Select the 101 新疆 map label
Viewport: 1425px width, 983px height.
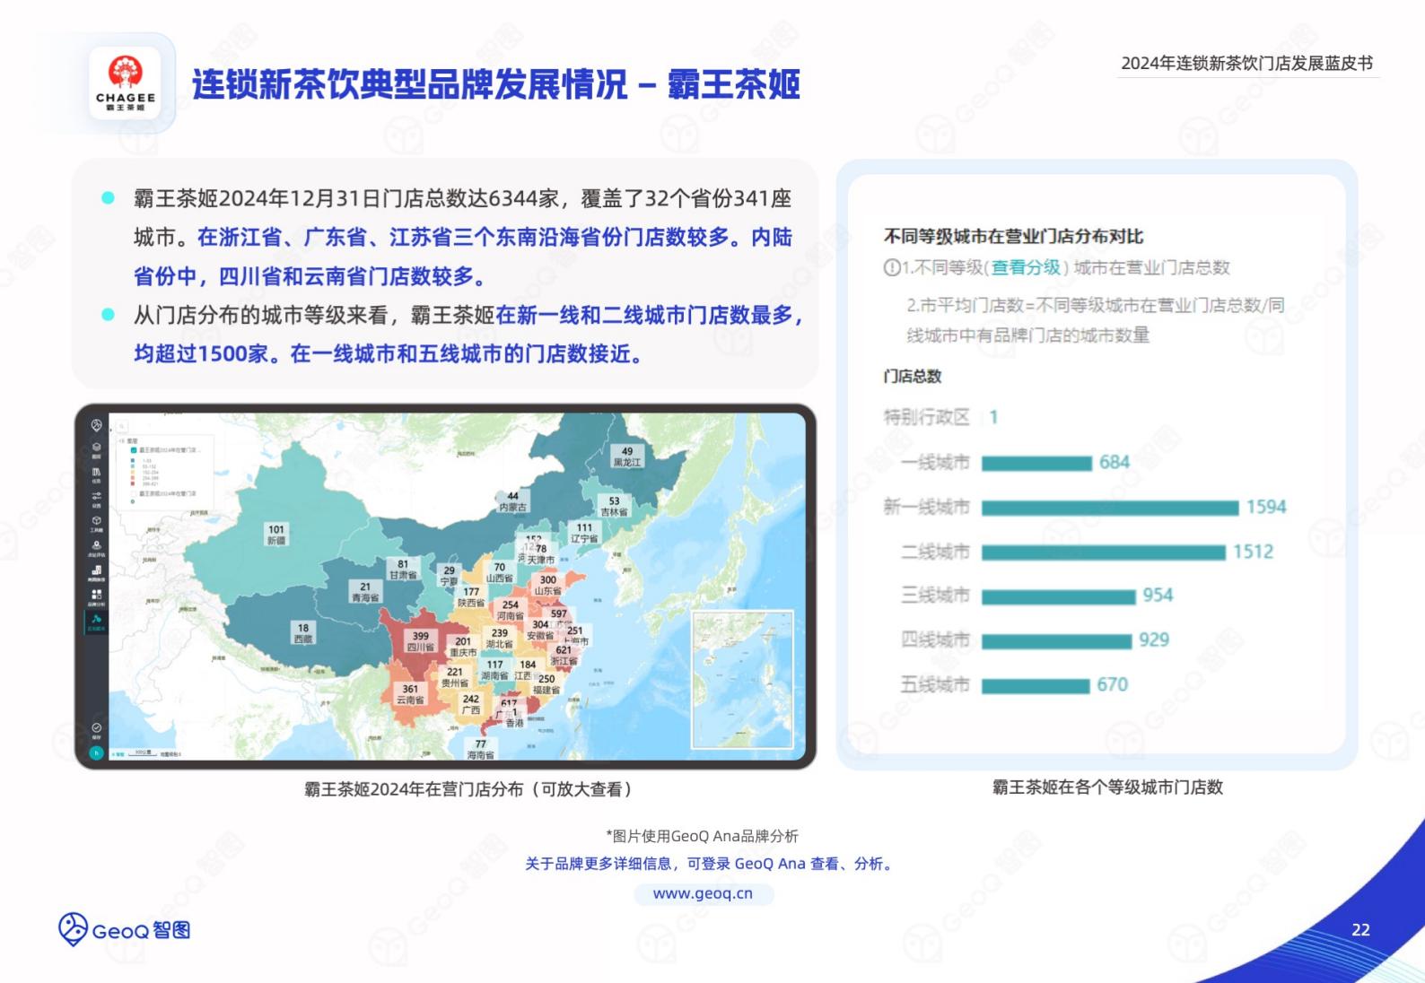[x=276, y=535]
